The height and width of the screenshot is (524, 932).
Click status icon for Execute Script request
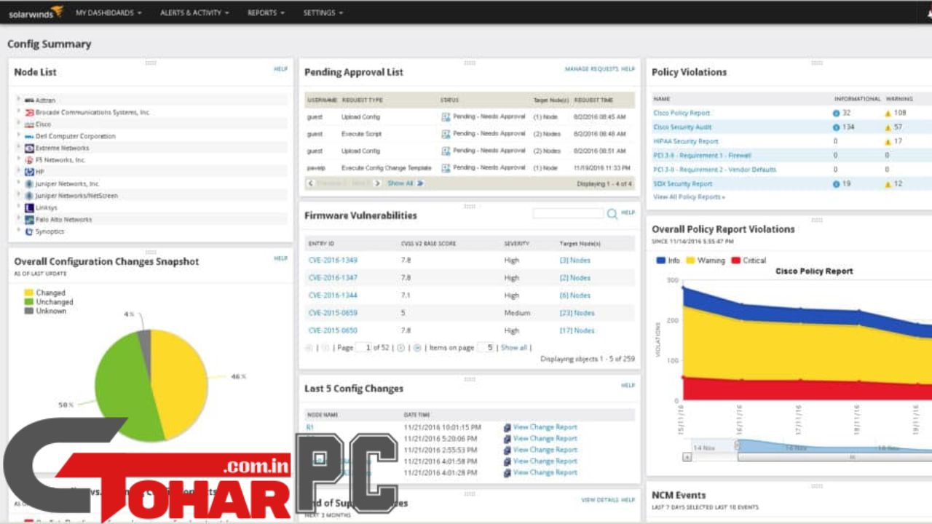[x=446, y=134]
